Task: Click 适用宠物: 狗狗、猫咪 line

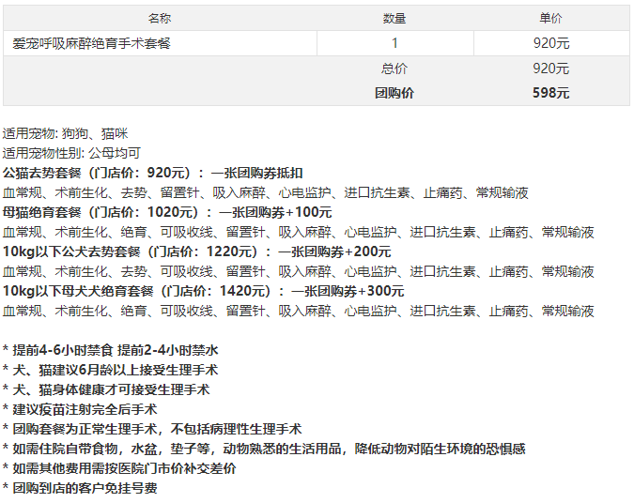Action: point(65,133)
